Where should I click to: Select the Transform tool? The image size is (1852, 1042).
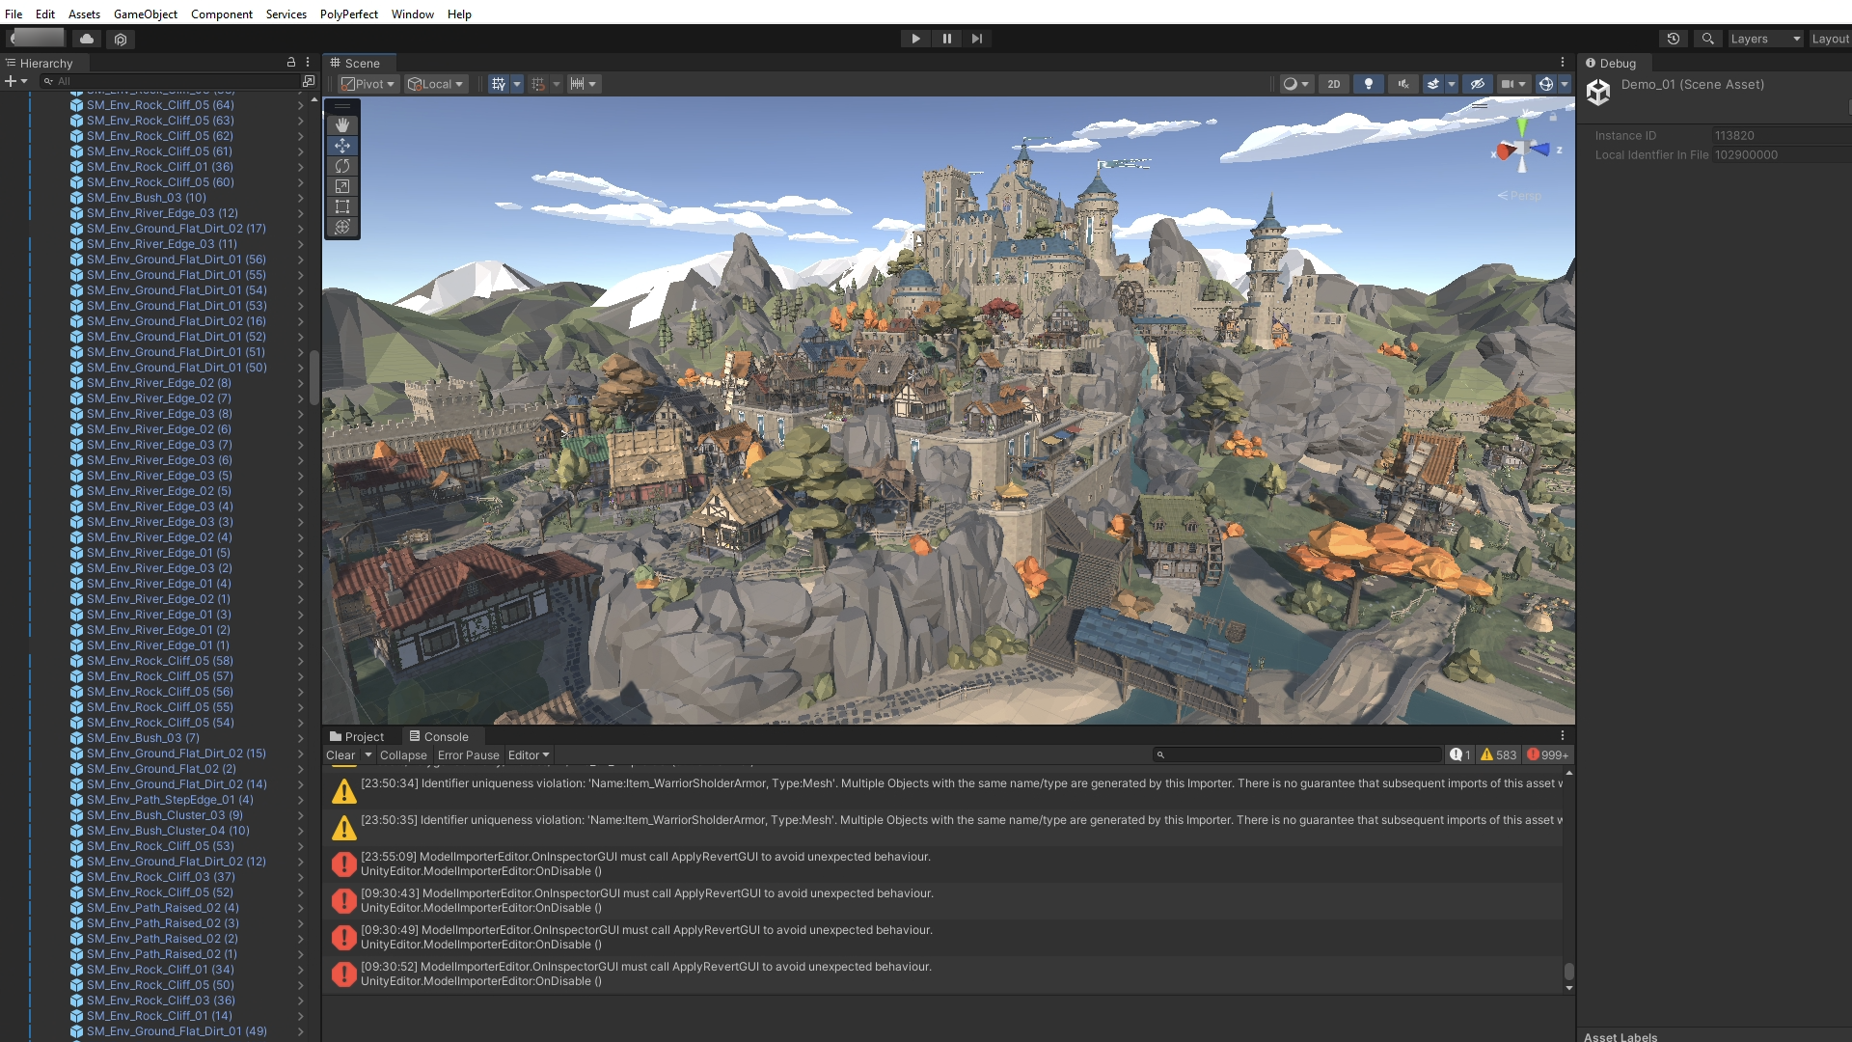[x=341, y=227]
